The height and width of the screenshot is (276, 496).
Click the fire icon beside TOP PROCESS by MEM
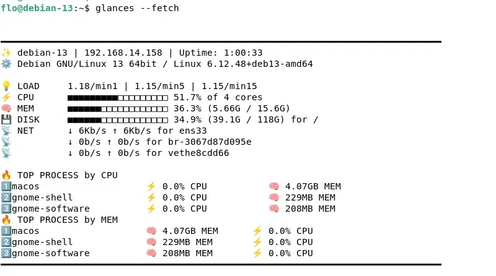(6, 220)
